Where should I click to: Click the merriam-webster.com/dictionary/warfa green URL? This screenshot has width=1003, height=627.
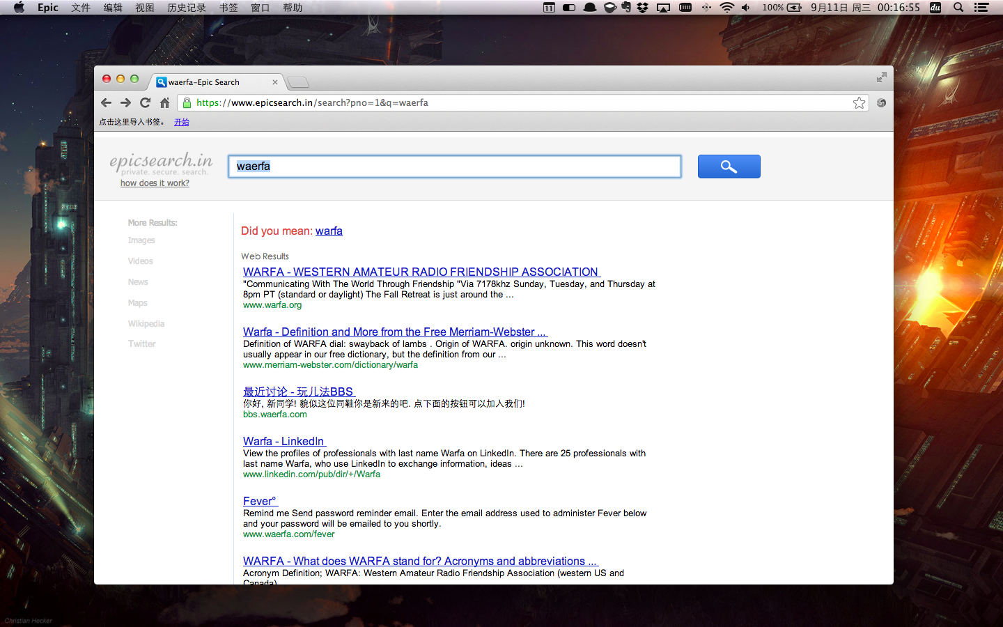point(330,365)
